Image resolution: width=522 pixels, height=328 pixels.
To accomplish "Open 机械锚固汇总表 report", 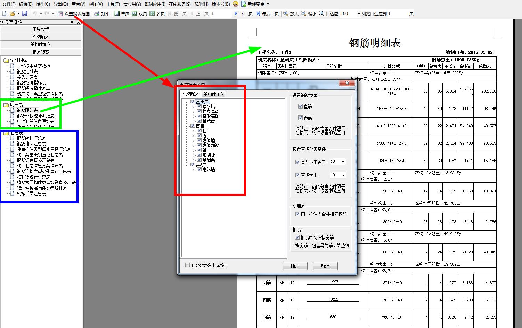I will pyautogui.click(x=31, y=193).
